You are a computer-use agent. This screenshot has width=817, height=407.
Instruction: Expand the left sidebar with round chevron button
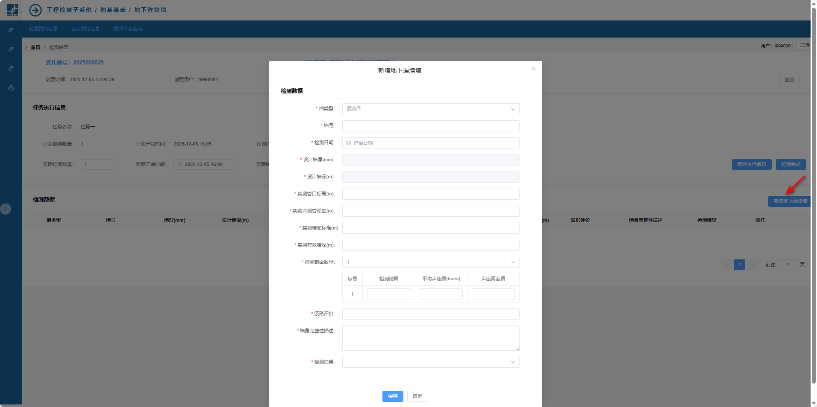click(x=6, y=209)
